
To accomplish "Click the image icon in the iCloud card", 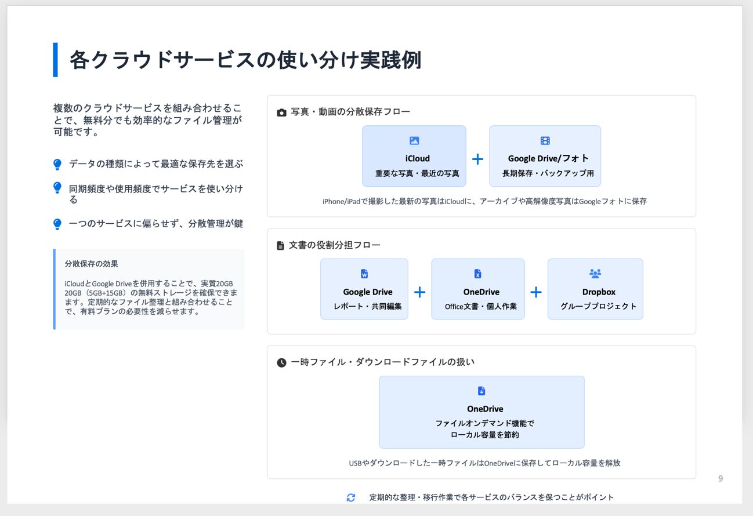I will click(x=414, y=141).
